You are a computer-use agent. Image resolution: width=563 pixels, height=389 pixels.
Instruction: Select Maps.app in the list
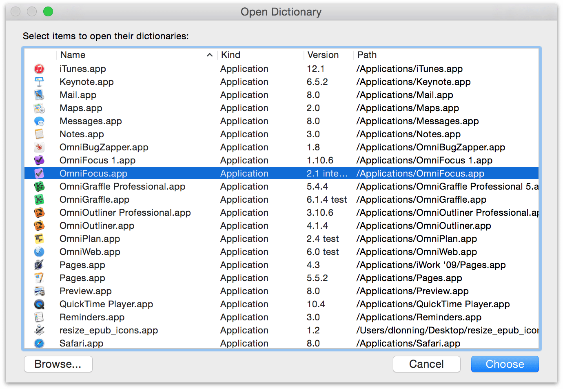(x=81, y=108)
